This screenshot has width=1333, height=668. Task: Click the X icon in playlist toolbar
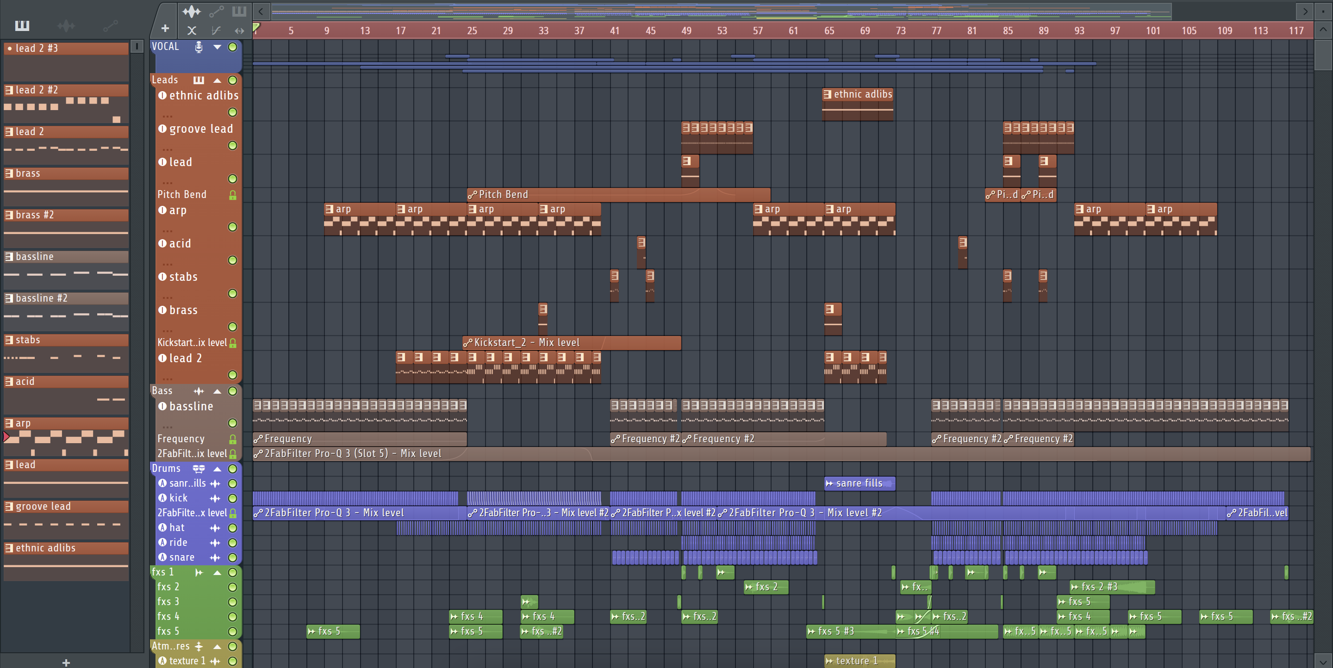pos(192,31)
